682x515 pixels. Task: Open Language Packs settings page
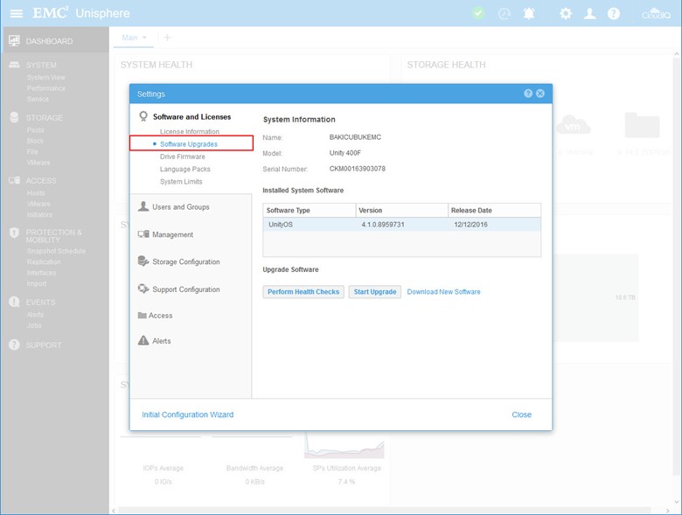184,170
